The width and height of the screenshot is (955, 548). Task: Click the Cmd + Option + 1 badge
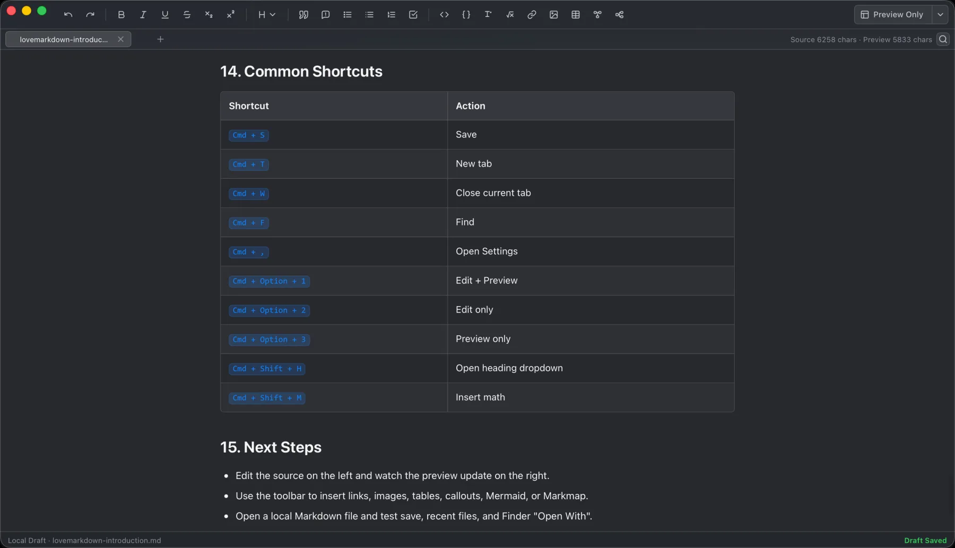pos(270,281)
